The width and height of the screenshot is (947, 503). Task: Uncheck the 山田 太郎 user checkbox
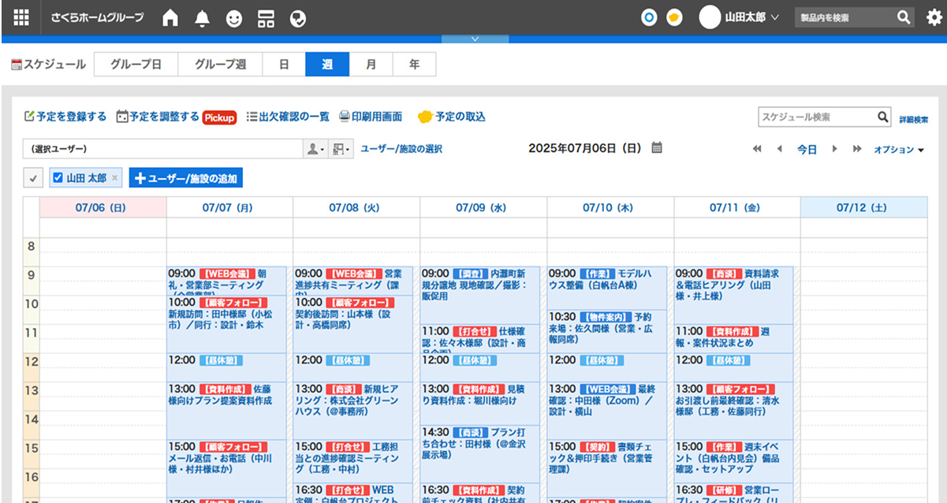[x=58, y=178]
